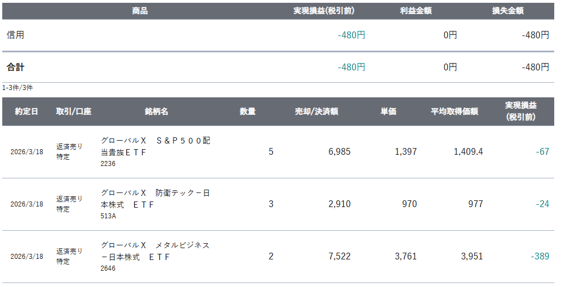The height and width of the screenshot is (287, 561).
Task: Click the 実現損益(税引前) header in lower table
Action: coord(520,111)
